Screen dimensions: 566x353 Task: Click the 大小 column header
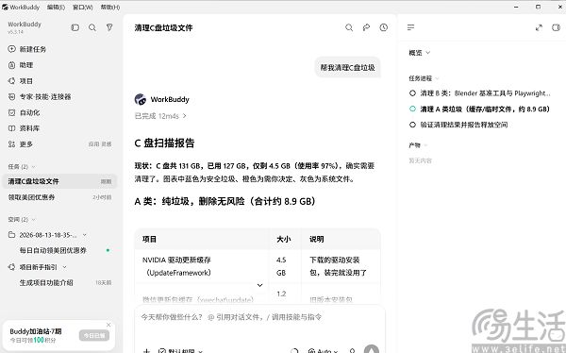tap(284, 239)
